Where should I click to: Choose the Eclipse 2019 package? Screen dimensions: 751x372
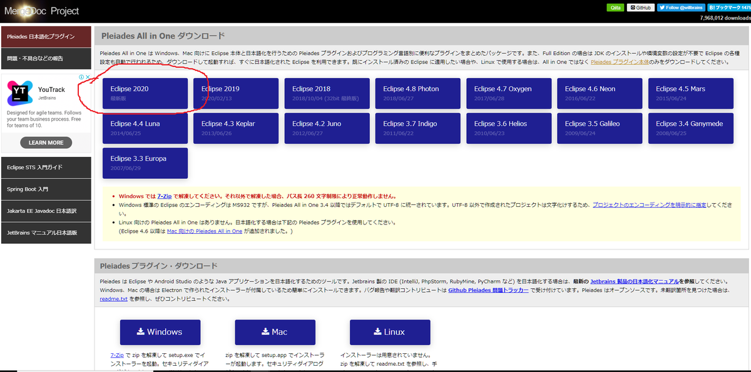(235, 93)
